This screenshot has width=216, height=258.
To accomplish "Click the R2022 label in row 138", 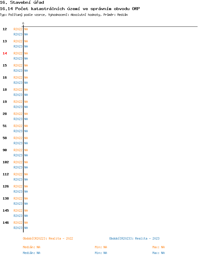I will point(18,198).
